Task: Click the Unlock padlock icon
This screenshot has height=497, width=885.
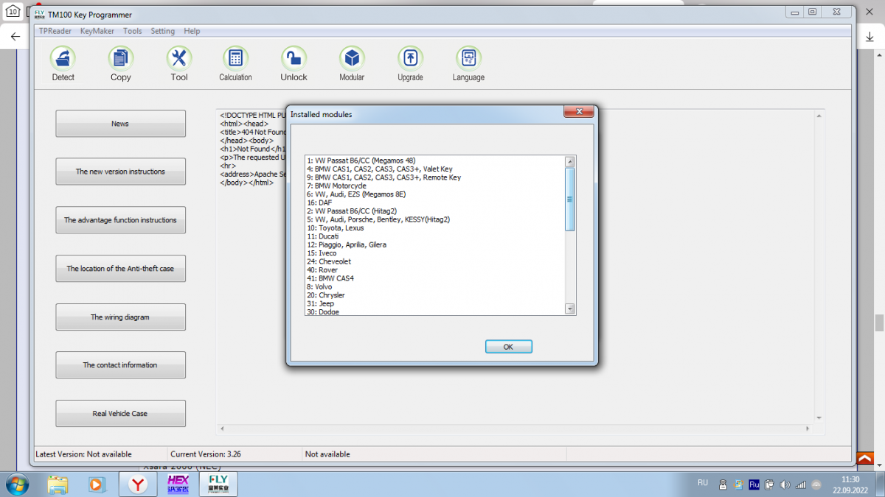Action: coord(294,58)
